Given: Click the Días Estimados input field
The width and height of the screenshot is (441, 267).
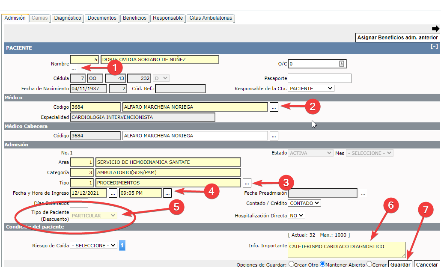Looking at the screenshot, I should (79, 203).
